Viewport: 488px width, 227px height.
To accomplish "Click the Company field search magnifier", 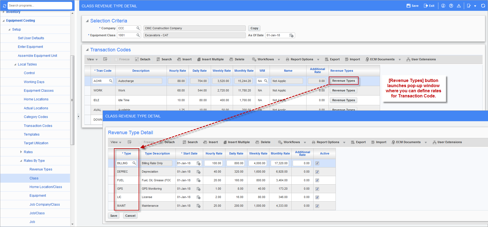I will coord(138,28).
